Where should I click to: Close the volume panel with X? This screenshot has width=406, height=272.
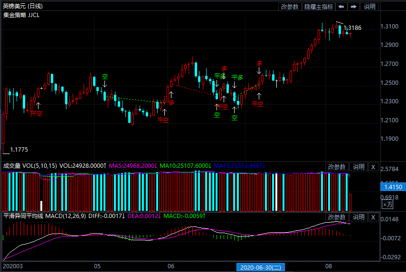click(373, 167)
